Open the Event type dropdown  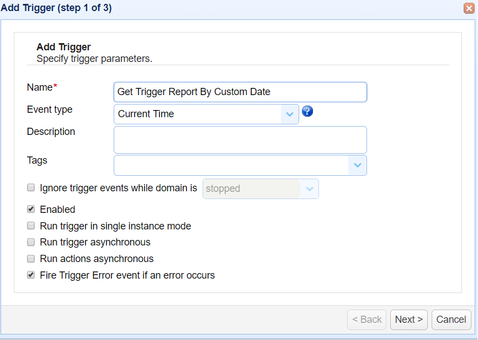click(x=206, y=114)
